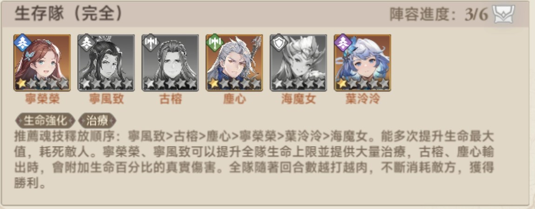Select the 寧榮榮 character portrait

tap(42, 63)
